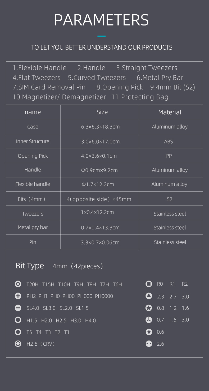The height and width of the screenshot is (391, 209).
Task: Click the Phillips cross icon beside PH2
Action: tap(18, 296)
